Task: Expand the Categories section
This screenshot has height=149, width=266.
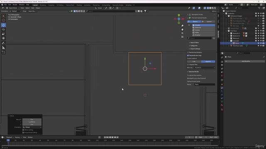Action: pyautogui.click(x=194, y=46)
